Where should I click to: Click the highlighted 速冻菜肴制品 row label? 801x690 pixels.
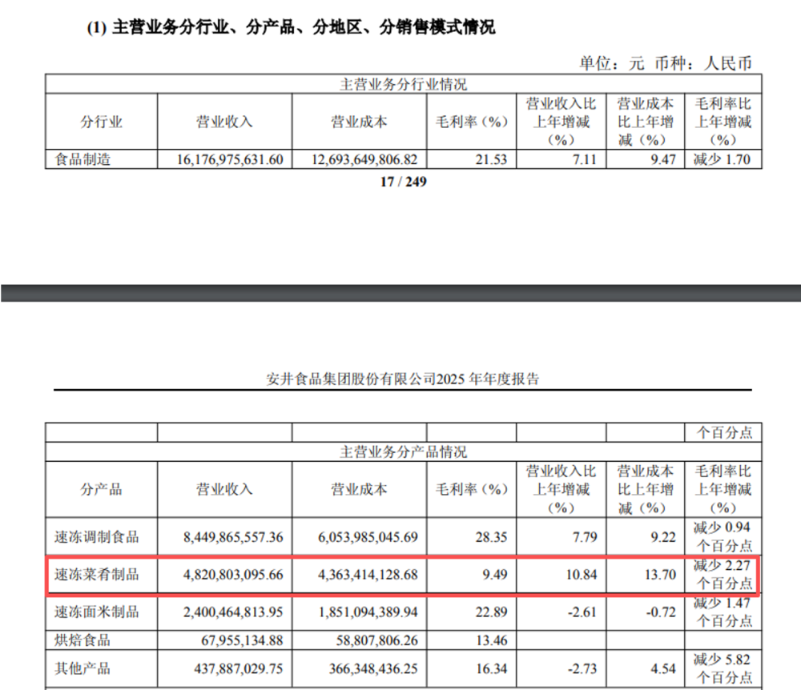coord(96,575)
